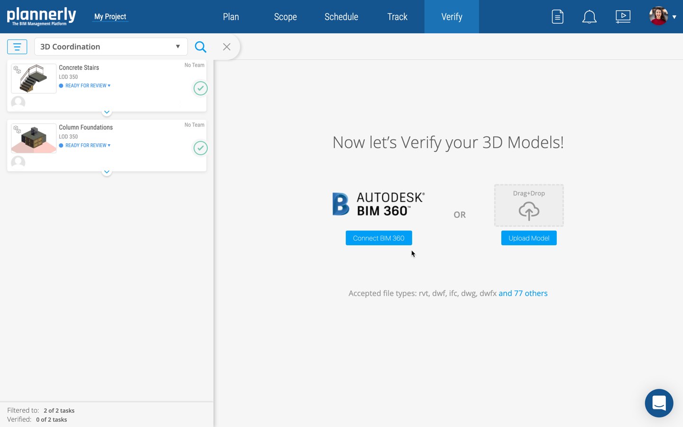Viewport: 683px width, 427px height.
Task: Go to the Track tab
Action: (x=397, y=17)
